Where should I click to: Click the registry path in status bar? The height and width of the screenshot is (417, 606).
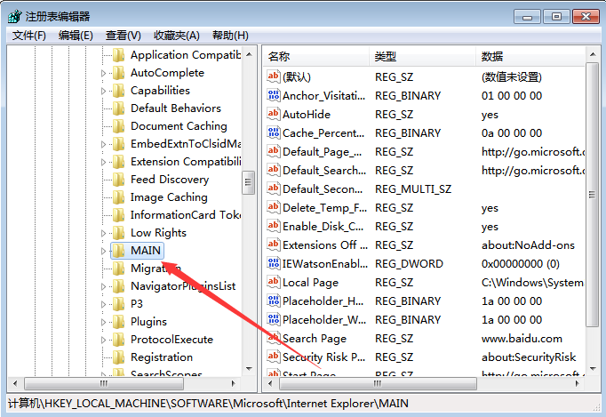pos(208,404)
